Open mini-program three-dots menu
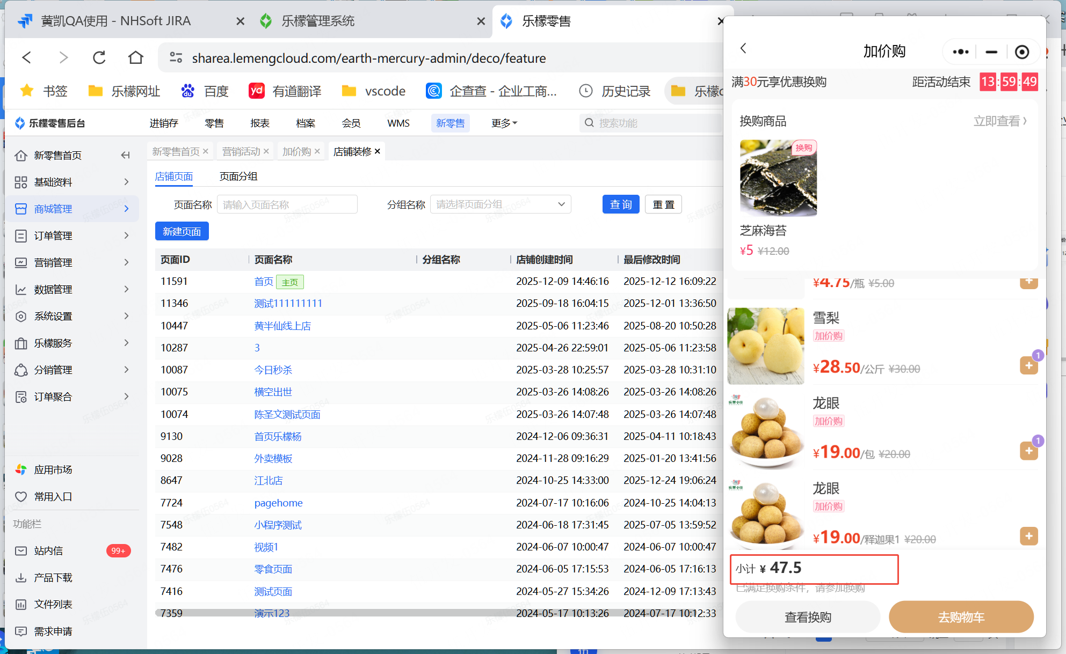This screenshot has width=1066, height=654. [960, 52]
